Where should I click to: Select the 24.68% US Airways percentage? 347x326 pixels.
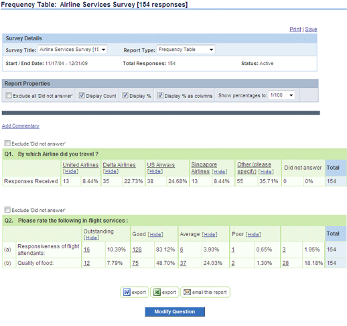click(x=178, y=181)
